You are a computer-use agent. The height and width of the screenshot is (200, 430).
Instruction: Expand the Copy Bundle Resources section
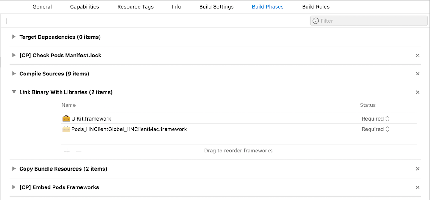click(14, 169)
